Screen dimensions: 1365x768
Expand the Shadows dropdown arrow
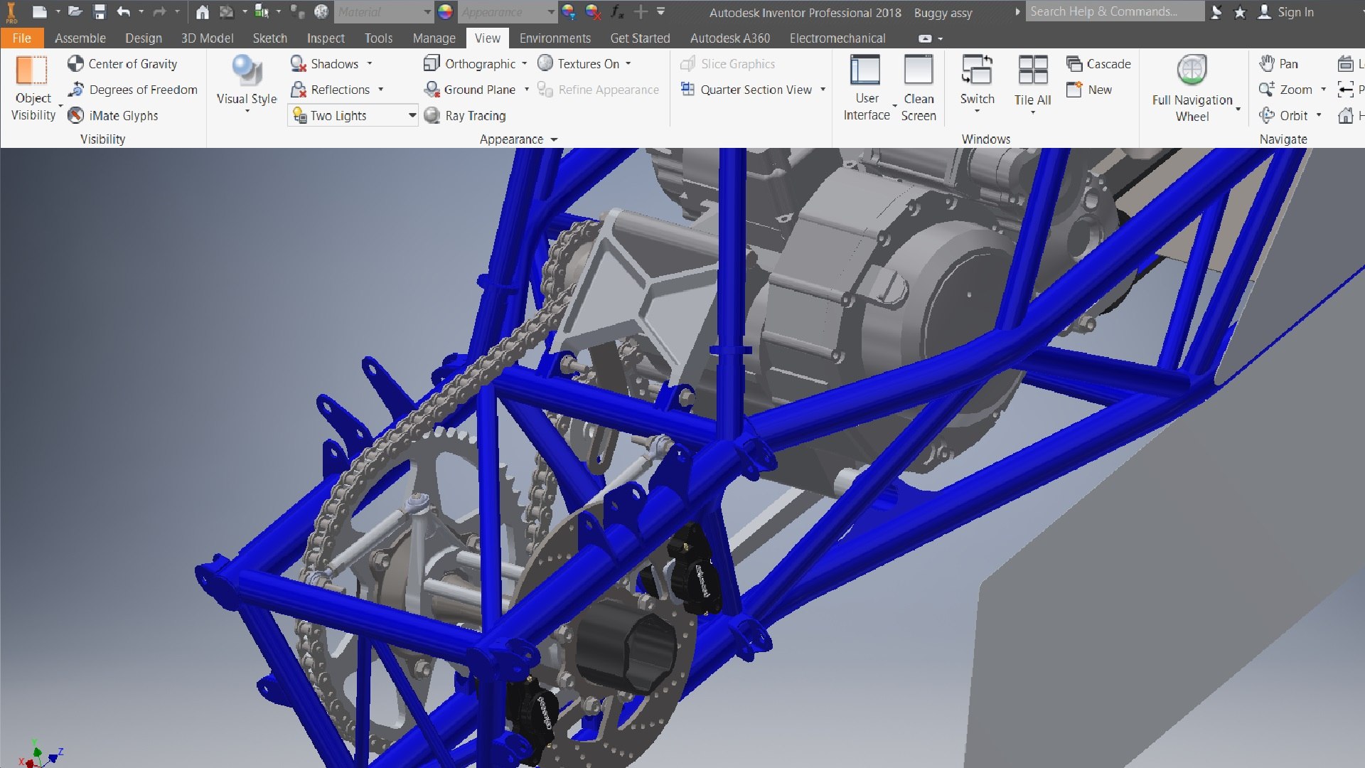pos(370,64)
